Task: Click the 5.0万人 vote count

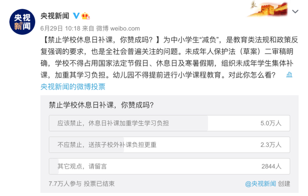Action: tap(271, 123)
